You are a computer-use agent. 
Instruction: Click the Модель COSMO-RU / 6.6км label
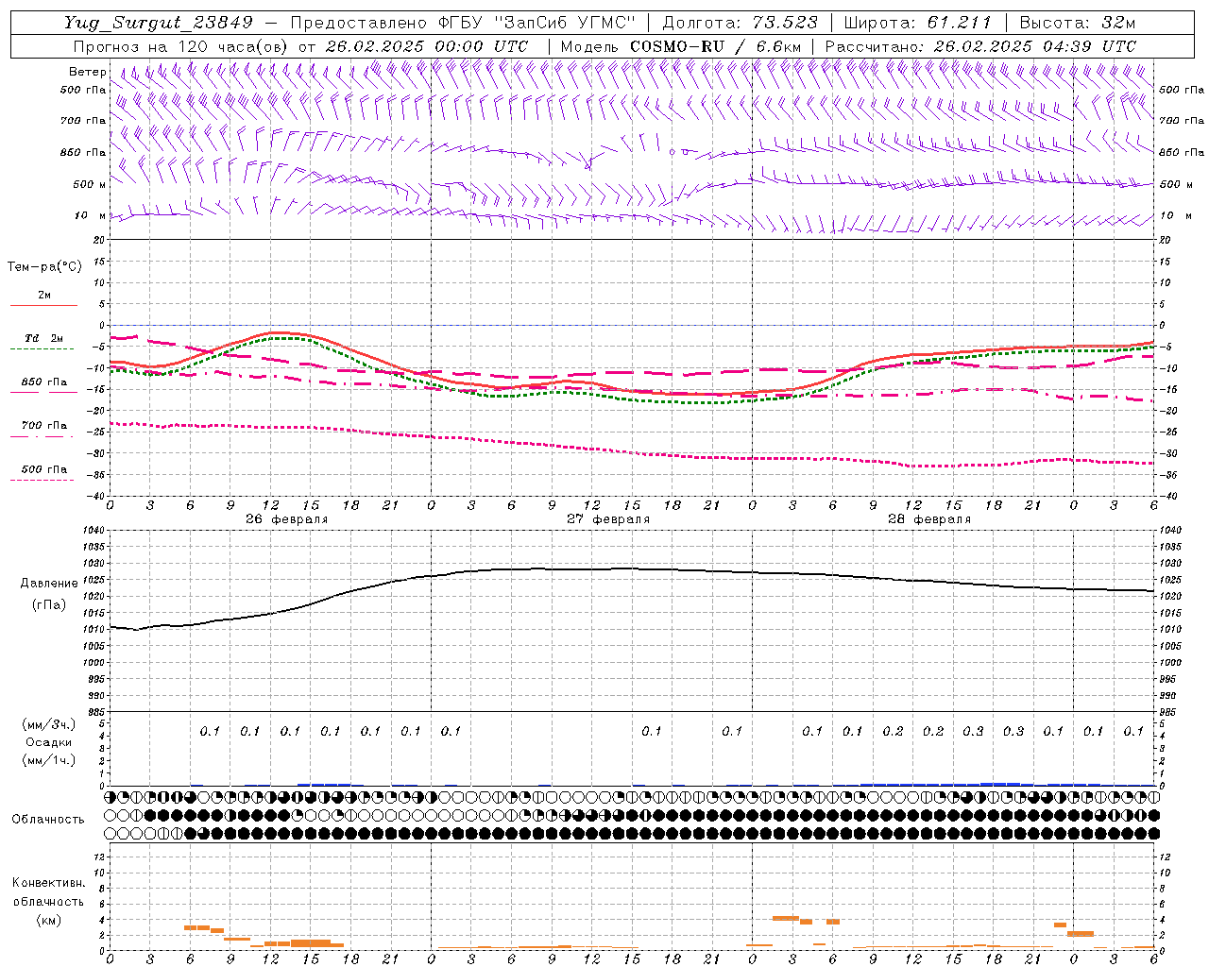click(681, 46)
